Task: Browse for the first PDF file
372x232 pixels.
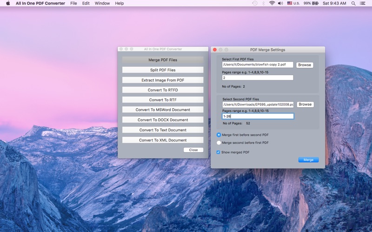Action: [x=305, y=65]
